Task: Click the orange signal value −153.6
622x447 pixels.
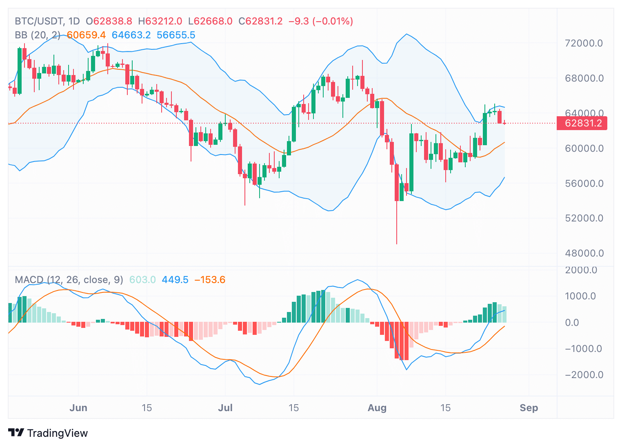Action: [210, 280]
